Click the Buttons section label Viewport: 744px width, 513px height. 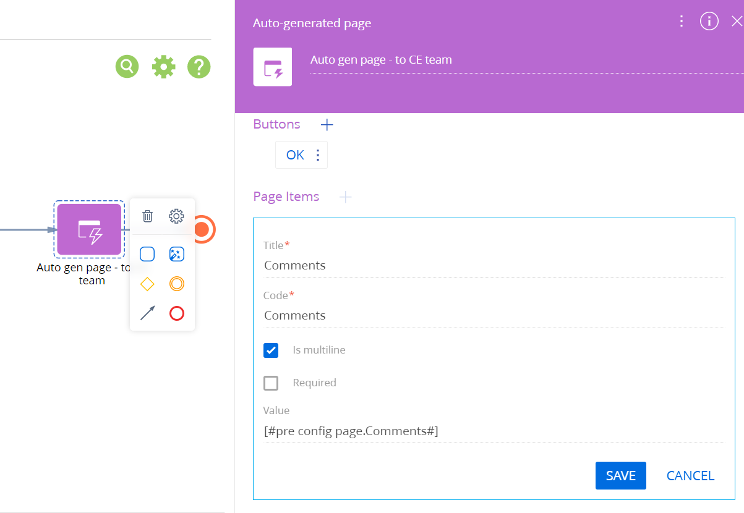pos(276,124)
